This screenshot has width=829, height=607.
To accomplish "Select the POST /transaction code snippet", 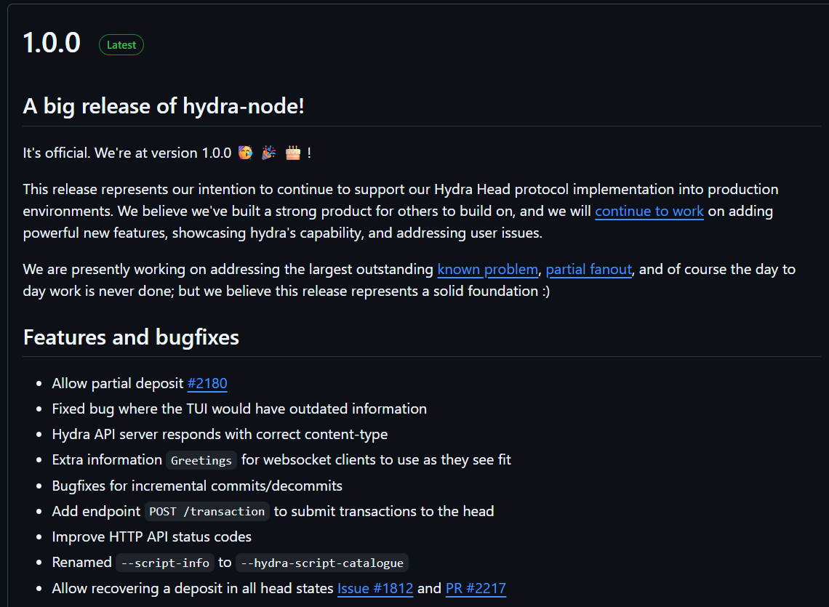I will point(207,511).
